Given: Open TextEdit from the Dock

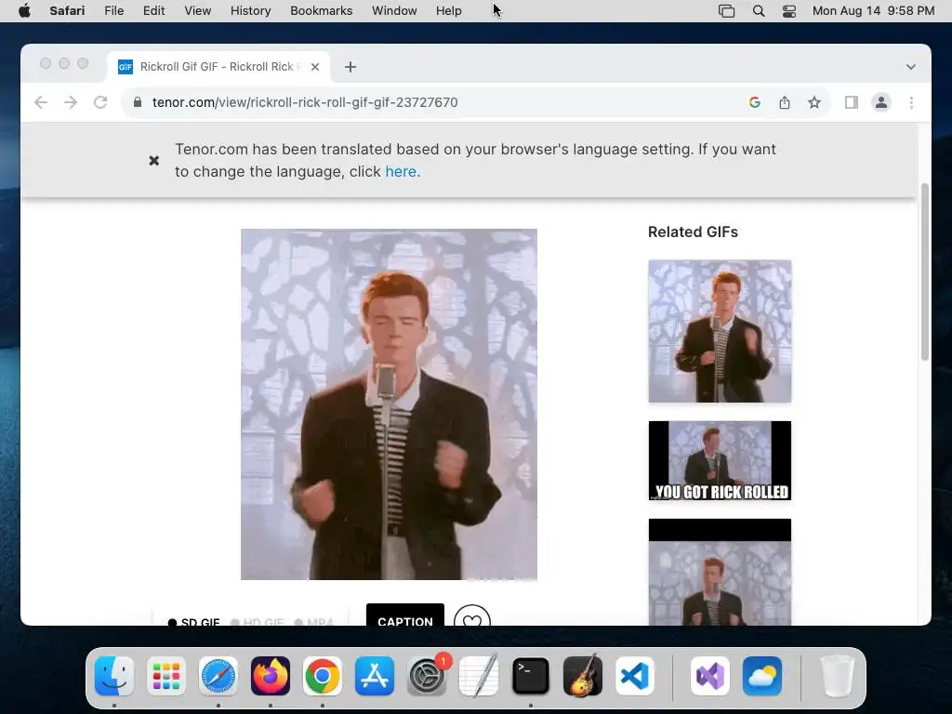Looking at the screenshot, I should pos(479,676).
